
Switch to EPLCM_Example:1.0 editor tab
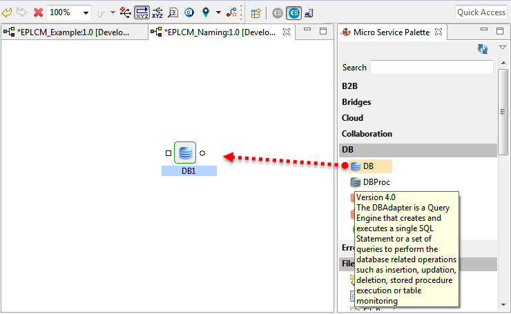75,32
